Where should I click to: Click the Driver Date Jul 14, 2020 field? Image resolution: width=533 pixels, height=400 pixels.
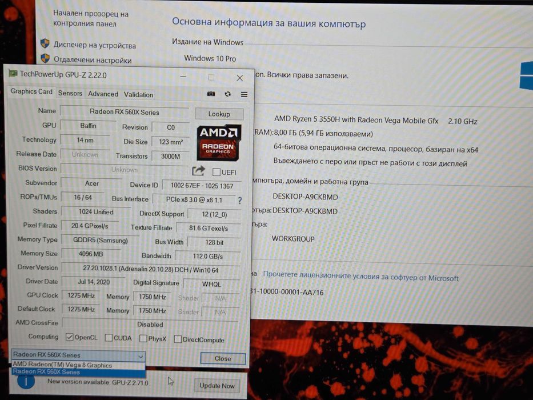pos(94,282)
